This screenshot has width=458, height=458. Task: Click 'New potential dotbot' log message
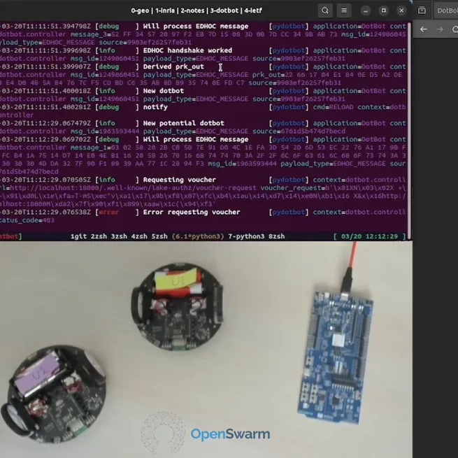coord(183,123)
